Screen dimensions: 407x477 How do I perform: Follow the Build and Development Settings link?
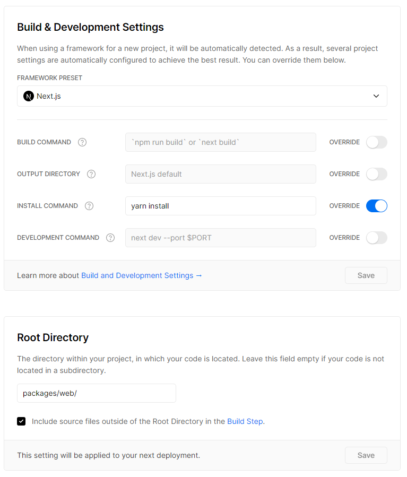(x=137, y=275)
